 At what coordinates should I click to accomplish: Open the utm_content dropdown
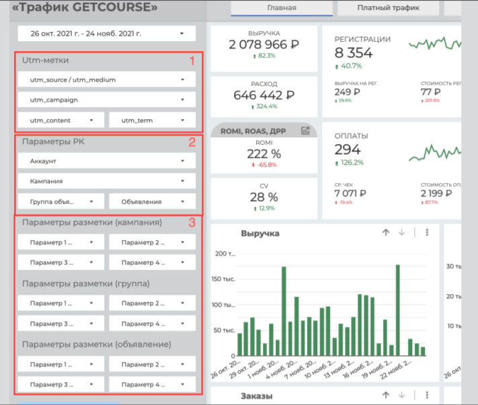pos(61,120)
